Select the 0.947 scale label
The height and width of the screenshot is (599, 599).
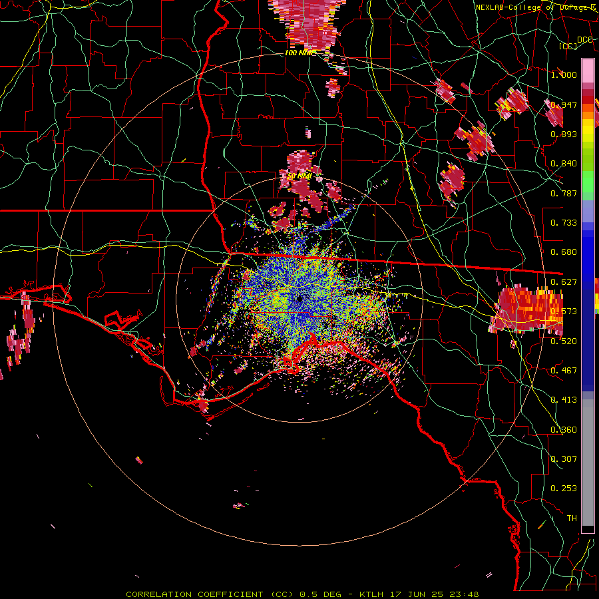[x=564, y=104]
